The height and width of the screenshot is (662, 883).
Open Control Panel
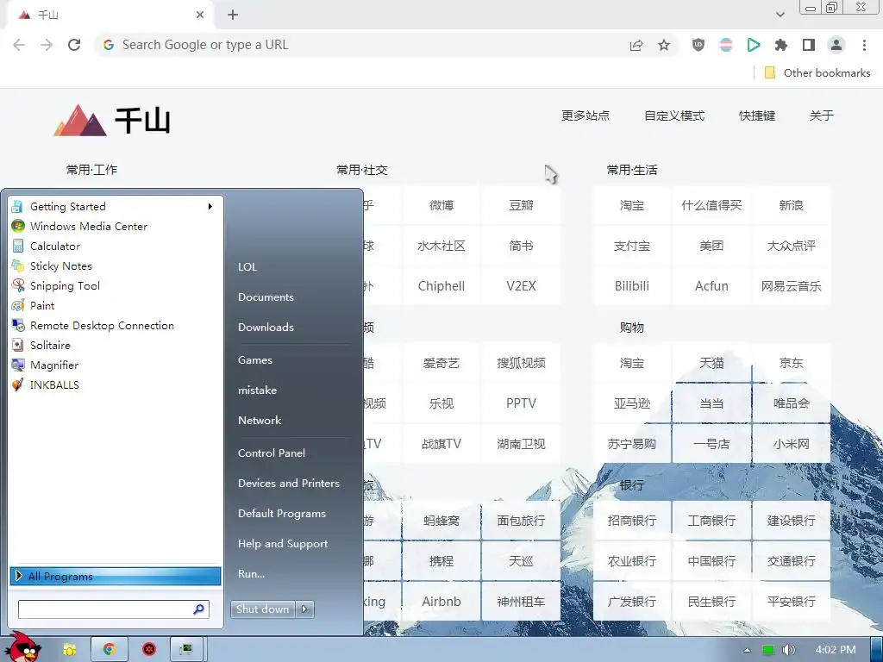pos(272,453)
